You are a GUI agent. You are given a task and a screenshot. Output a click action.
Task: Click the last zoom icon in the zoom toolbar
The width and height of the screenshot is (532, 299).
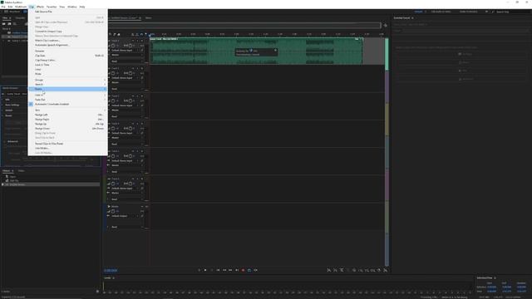[x=386, y=270]
